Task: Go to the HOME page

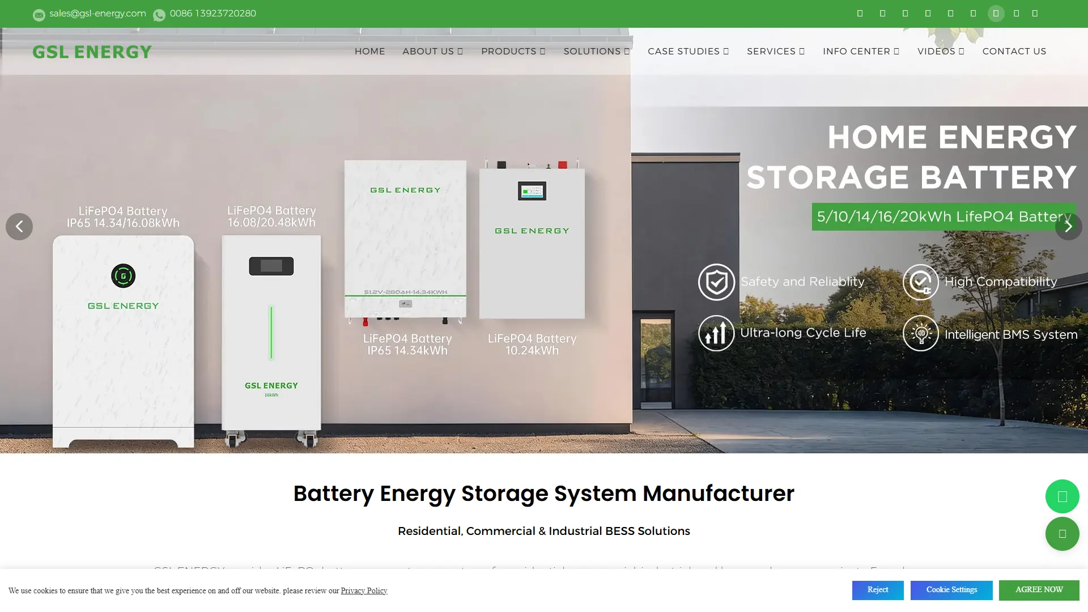Action: [369, 51]
